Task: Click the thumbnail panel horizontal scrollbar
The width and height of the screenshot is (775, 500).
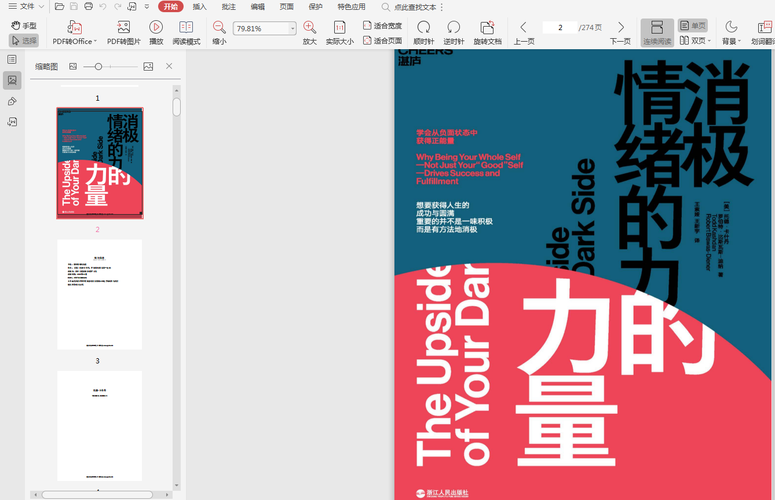Action: (97, 495)
